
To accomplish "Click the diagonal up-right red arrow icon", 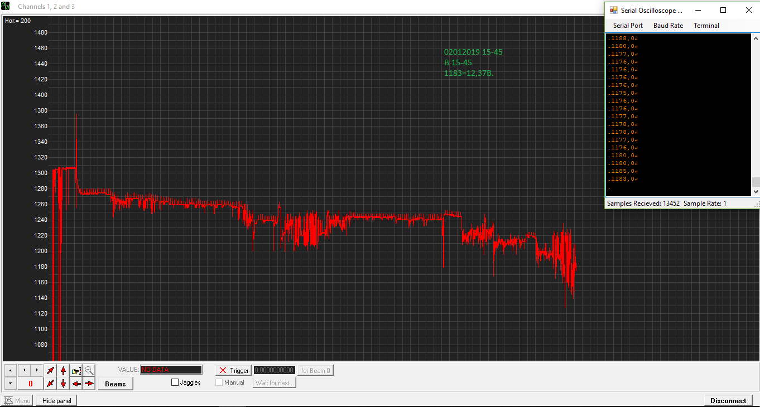I will point(51,370).
